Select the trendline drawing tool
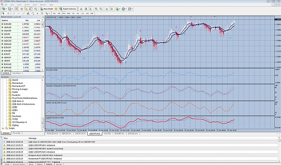This screenshot has height=165, width=281. point(23,13)
